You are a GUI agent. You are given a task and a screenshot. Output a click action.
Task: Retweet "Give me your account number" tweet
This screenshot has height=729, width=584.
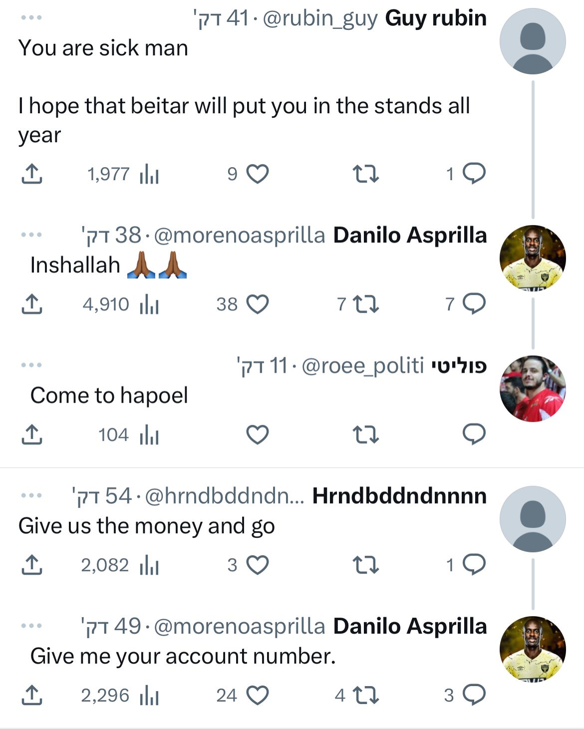(x=365, y=695)
